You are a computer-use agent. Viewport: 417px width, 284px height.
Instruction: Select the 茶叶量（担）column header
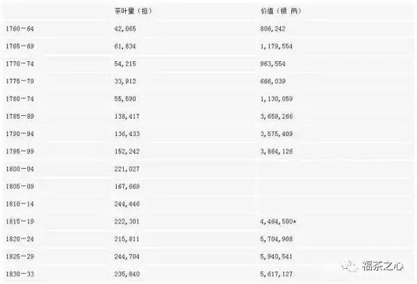pyautogui.click(x=133, y=11)
